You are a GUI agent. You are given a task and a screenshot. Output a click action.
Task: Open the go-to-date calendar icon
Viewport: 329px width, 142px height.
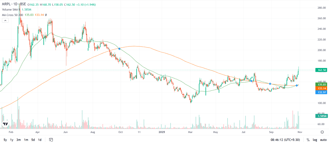51,140
